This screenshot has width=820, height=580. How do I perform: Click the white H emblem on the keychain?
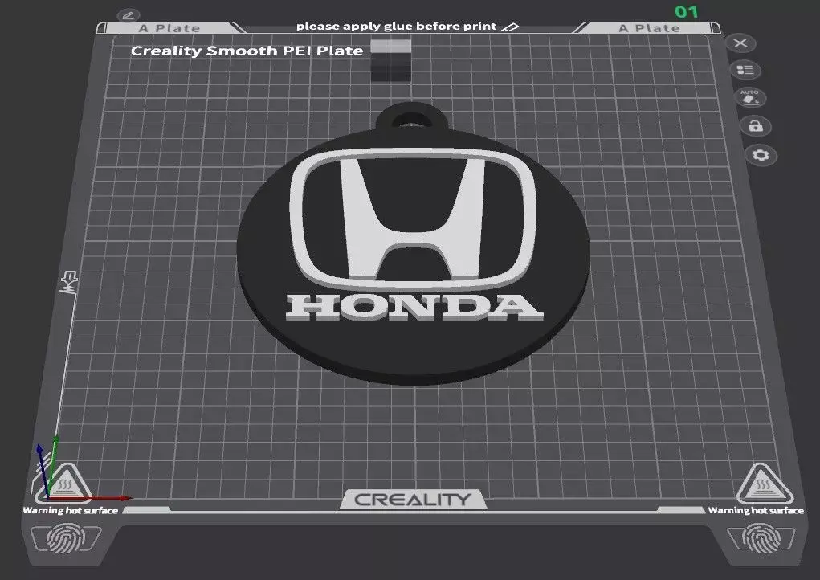click(x=413, y=219)
